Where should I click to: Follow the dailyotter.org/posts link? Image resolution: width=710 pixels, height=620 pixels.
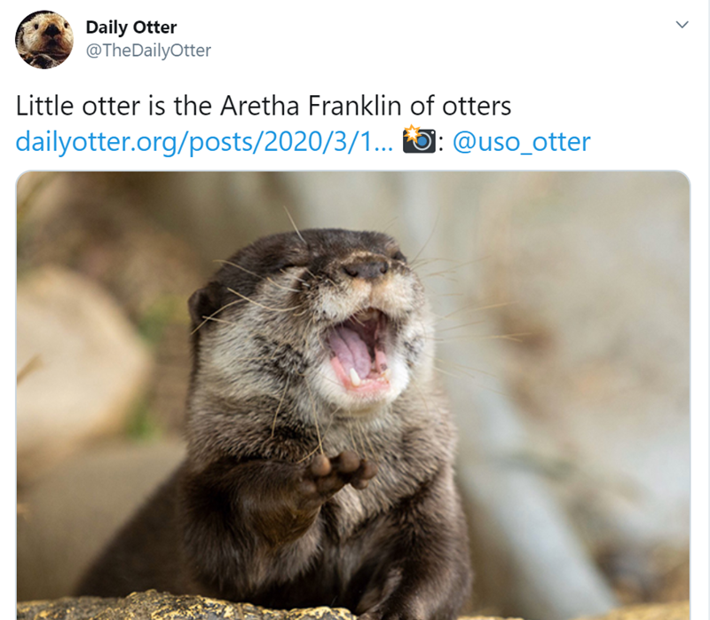pyautogui.click(x=204, y=142)
